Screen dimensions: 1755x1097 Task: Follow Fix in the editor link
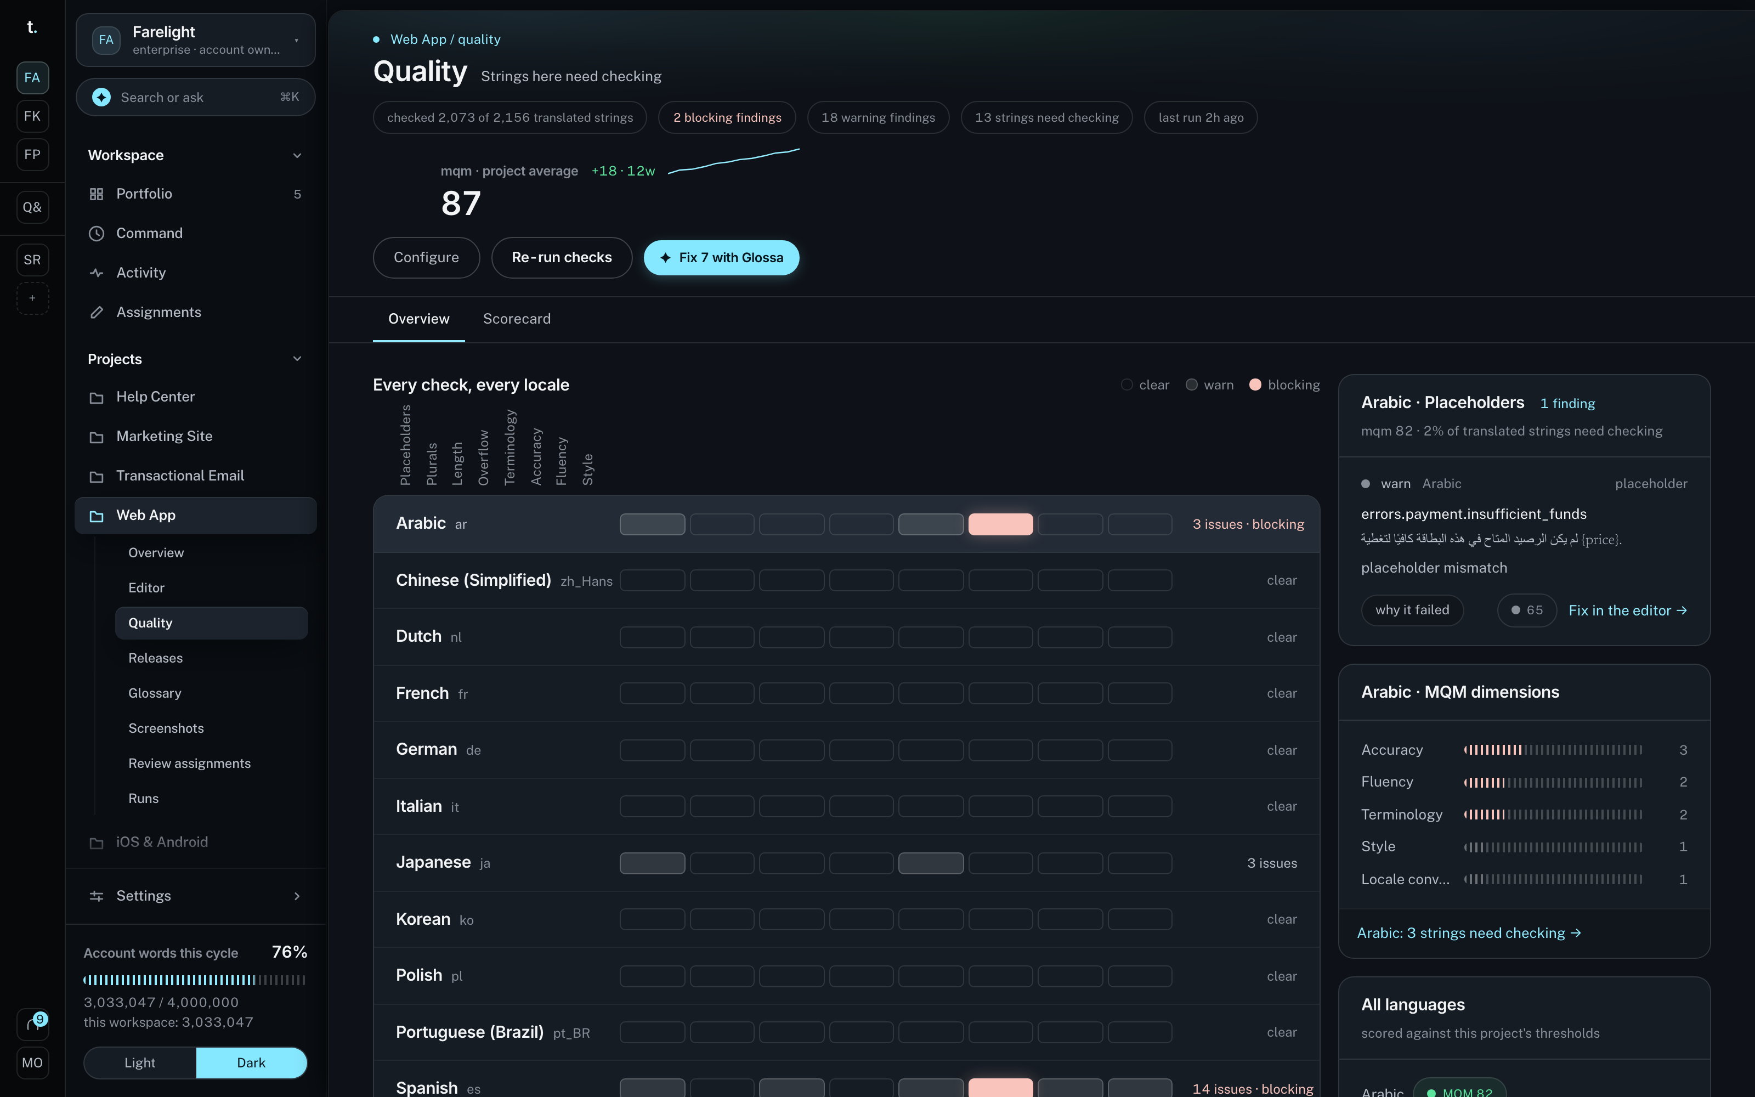1627,611
